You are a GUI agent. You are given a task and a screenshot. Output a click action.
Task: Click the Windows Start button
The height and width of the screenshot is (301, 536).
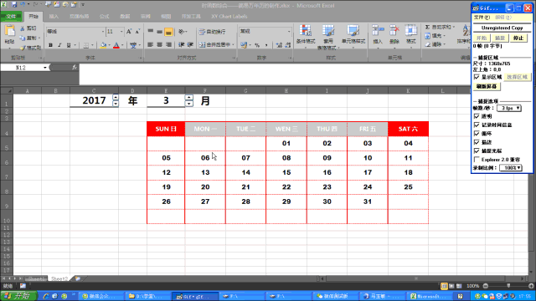pos(18,296)
